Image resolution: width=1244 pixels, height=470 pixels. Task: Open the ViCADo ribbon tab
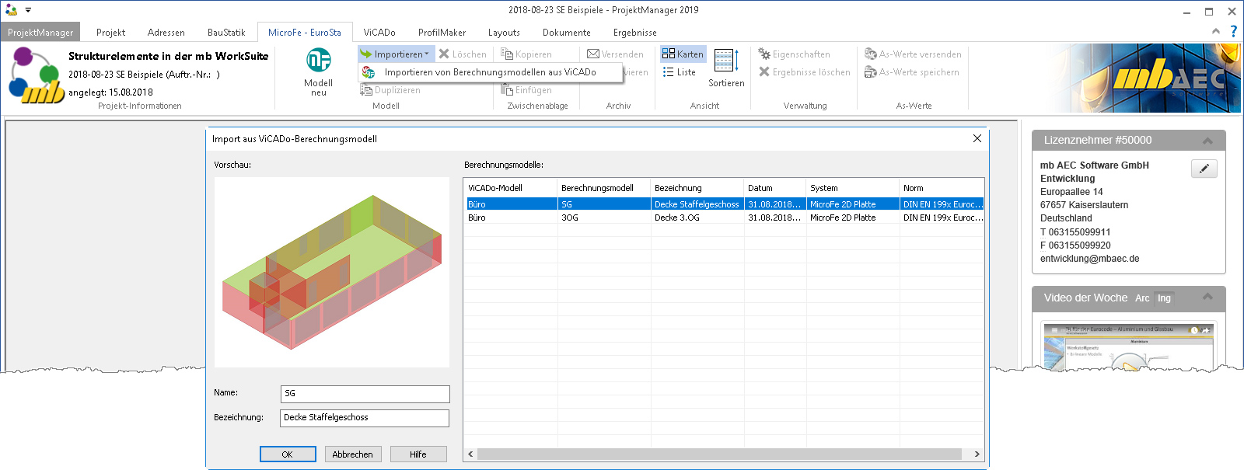pos(379,33)
